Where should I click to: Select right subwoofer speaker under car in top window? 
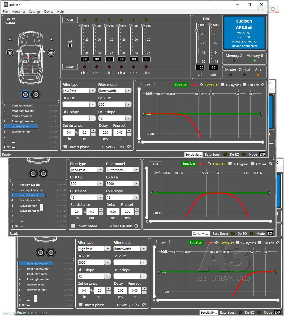(36, 95)
